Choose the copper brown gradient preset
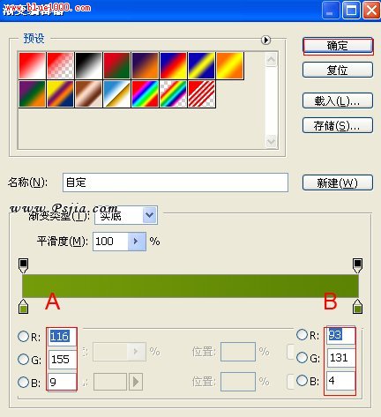The height and width of the screenshot is (417, 381). (x=88, y=94)
